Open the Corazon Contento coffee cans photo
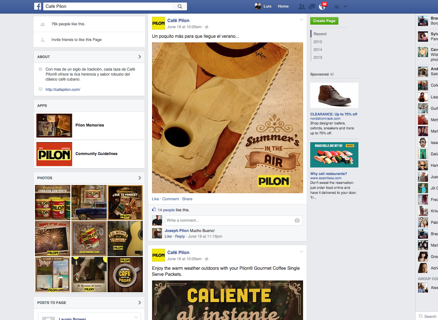Viewport: 438px width, 320px height. 52,202
